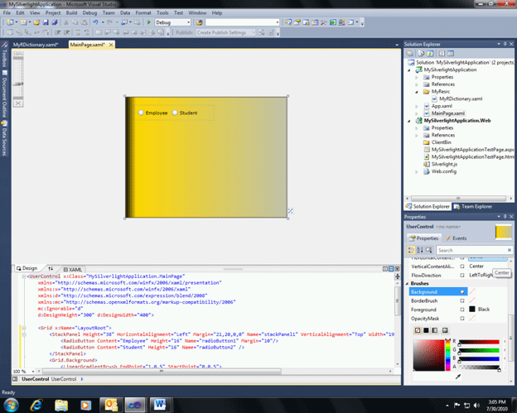Click the categorized view icon in Properties
Viewport: 517px width, 413px height.
[x=411, y=250]
